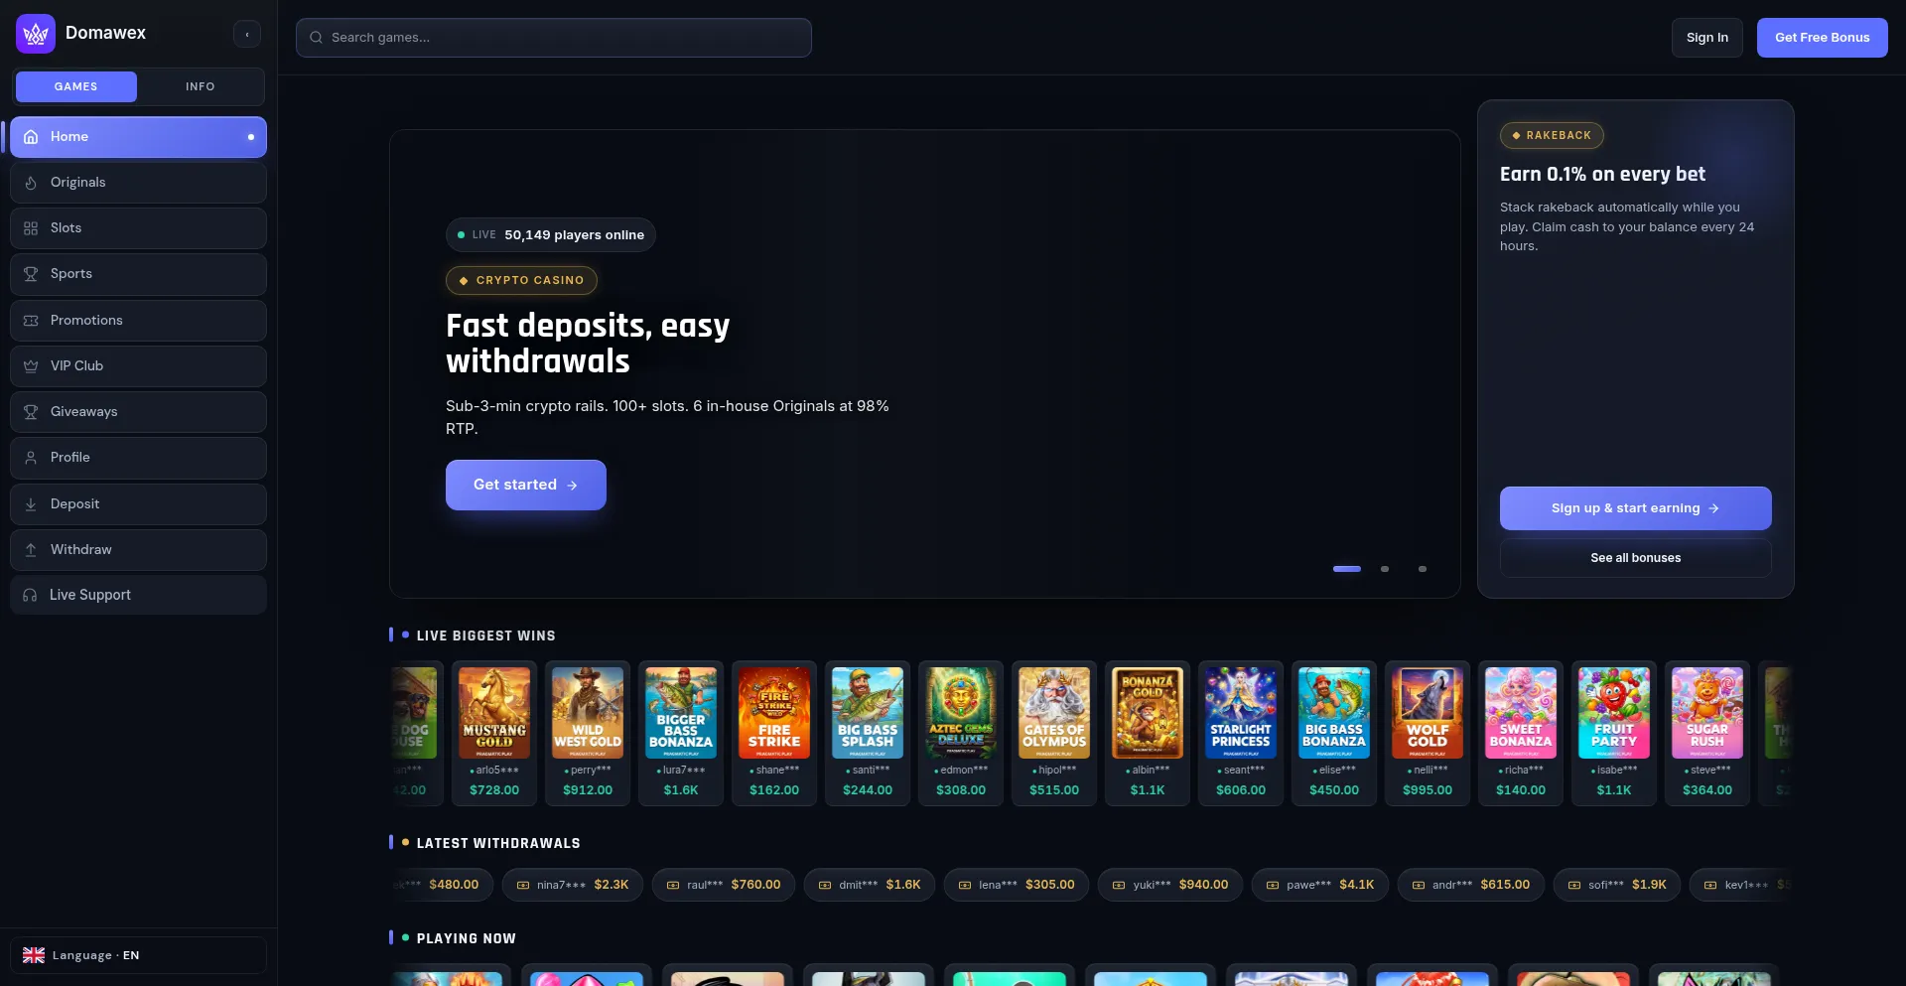Image resolution: width=1906 pixels, height=986 pixels.
Task: Open the Language EN selector
Action: pos(138,955)
